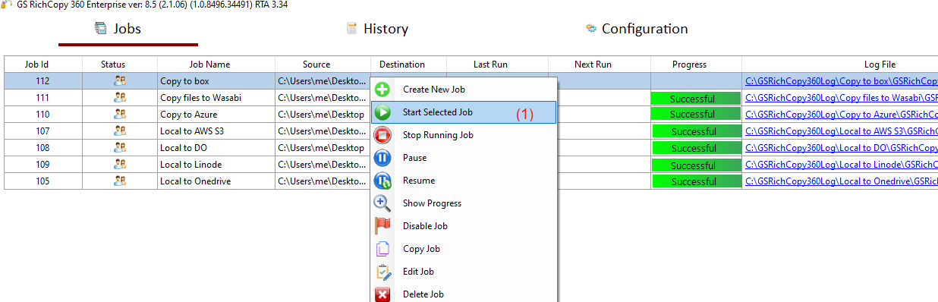
Task: Open log file link for Local to AWS S3
Action: click(842, 131)
